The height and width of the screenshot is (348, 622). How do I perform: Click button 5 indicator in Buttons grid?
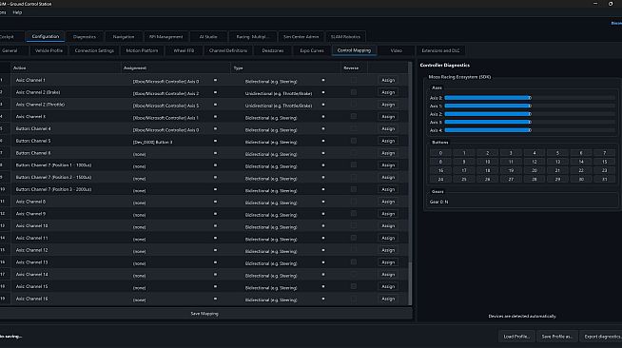click(557, 153)
